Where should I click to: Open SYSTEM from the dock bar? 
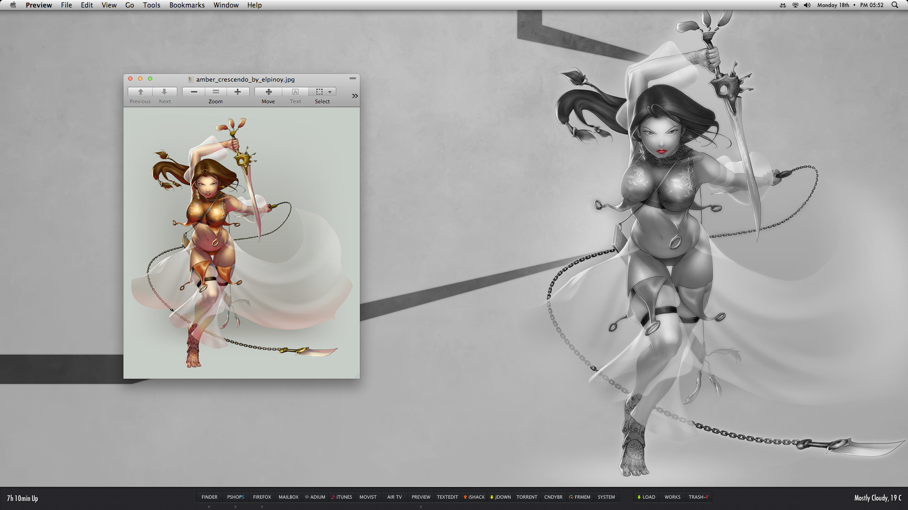(x=606, y=497)
